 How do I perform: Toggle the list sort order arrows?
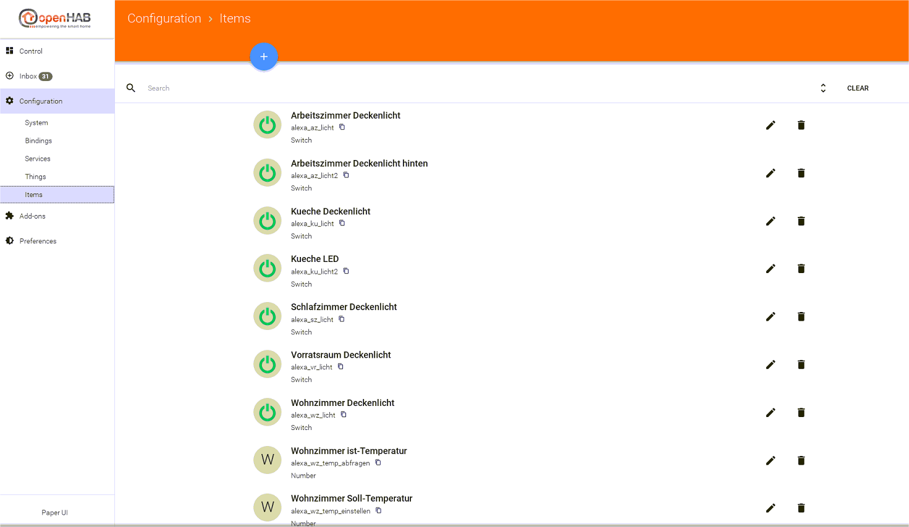click(823, 88)
